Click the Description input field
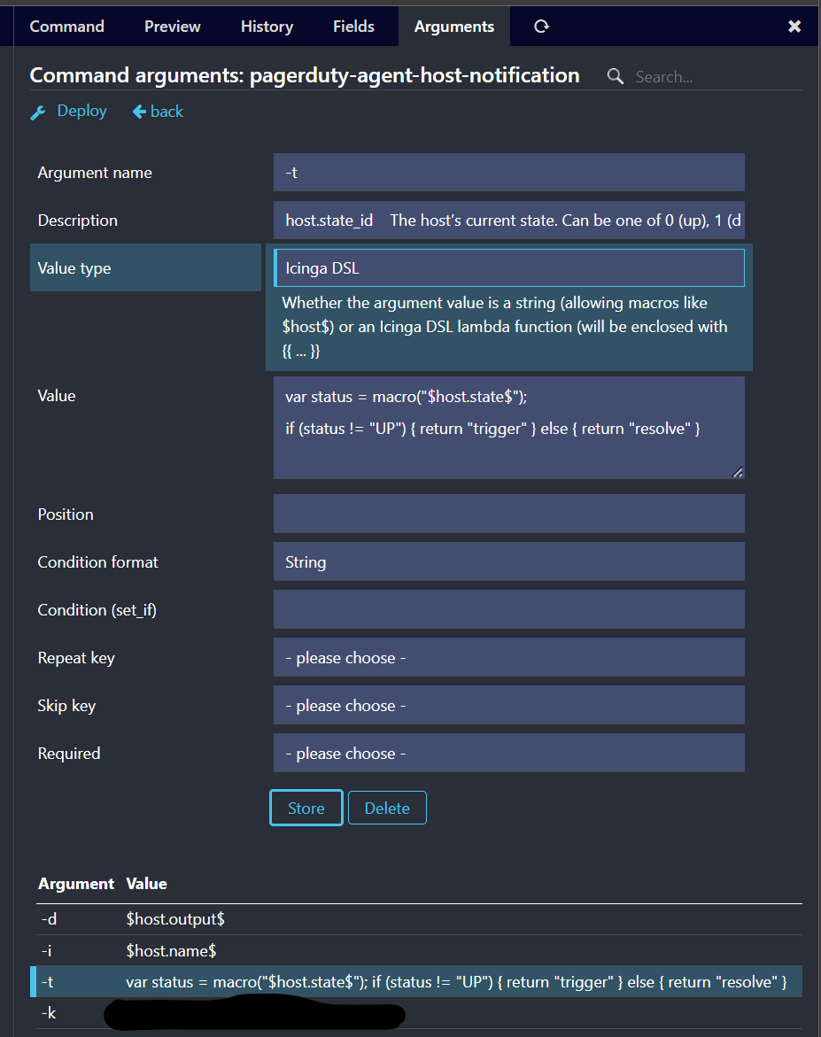 pyautogui.click(x=509, y=221)
